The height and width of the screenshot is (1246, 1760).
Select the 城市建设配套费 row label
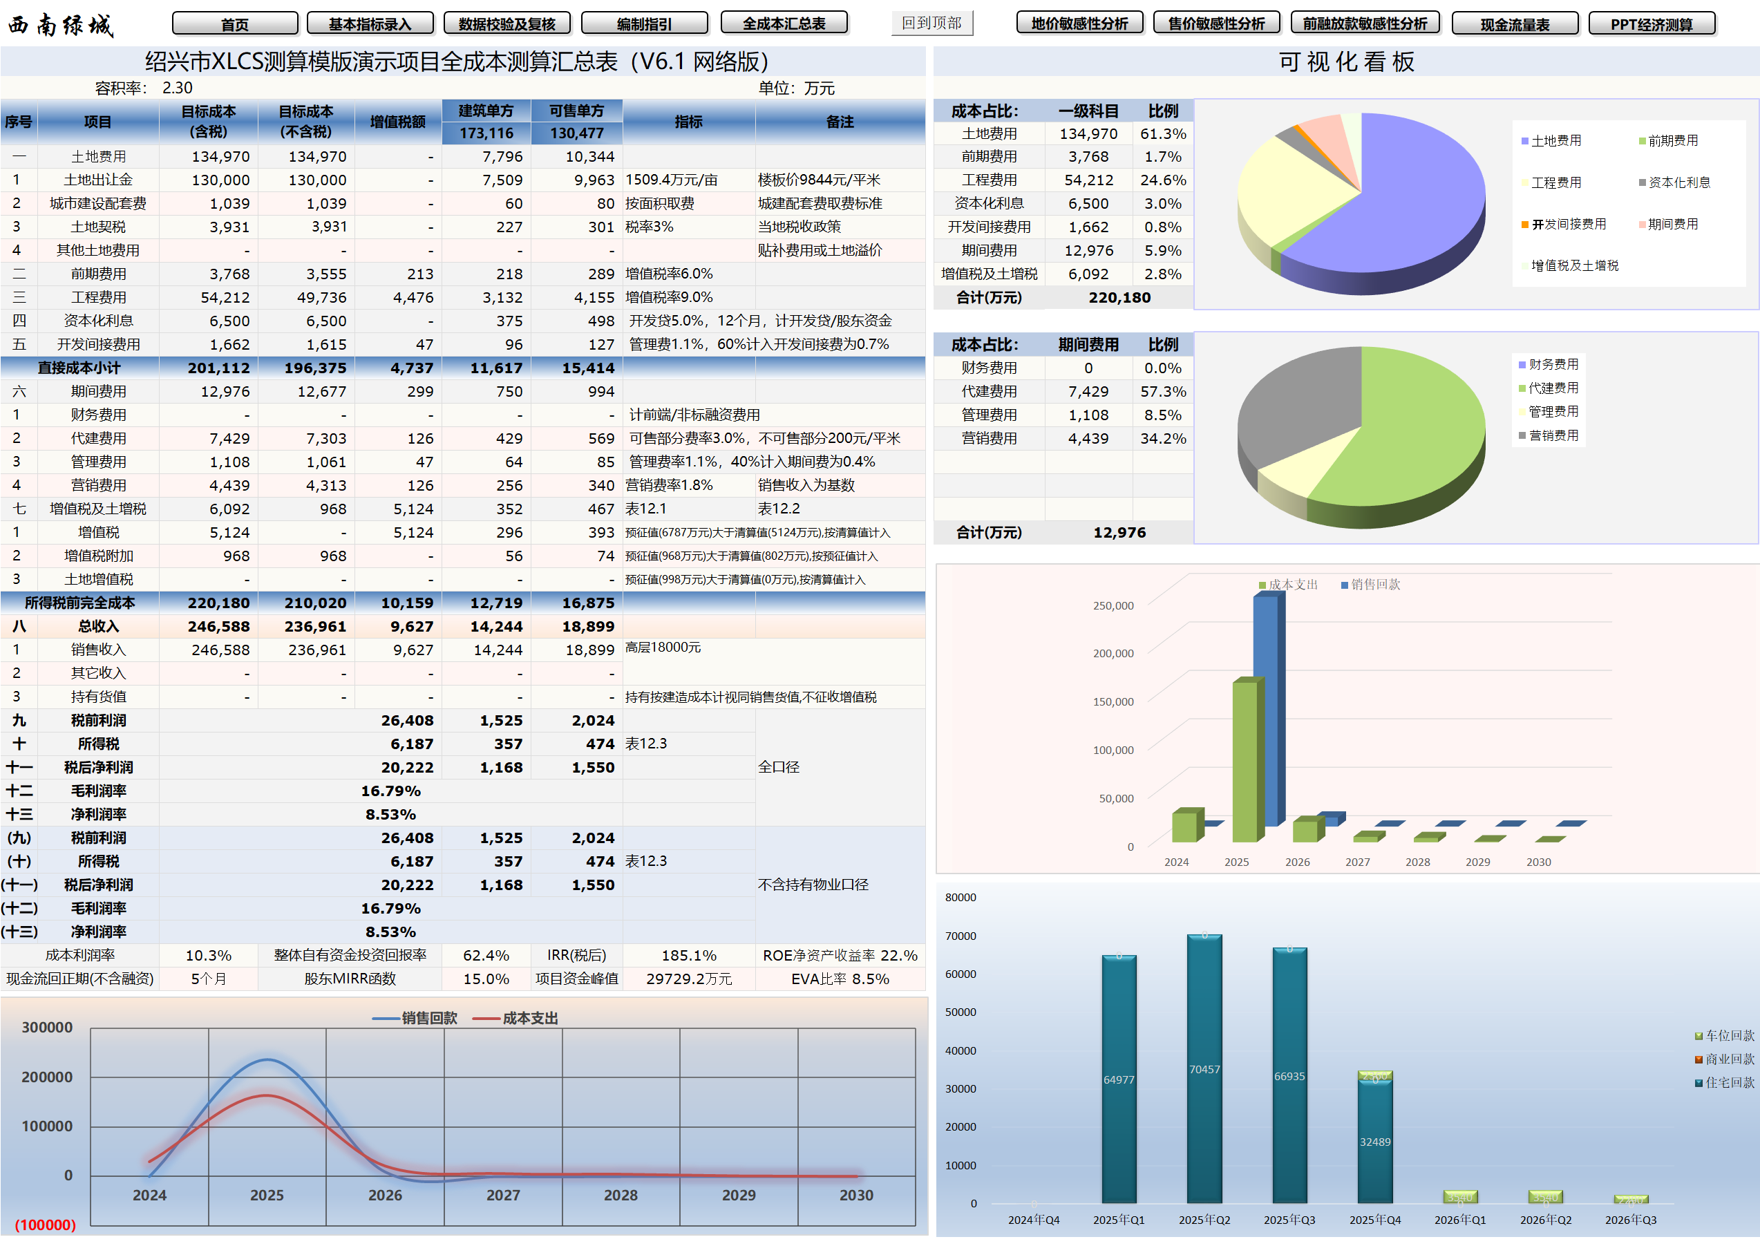[98, 203]
